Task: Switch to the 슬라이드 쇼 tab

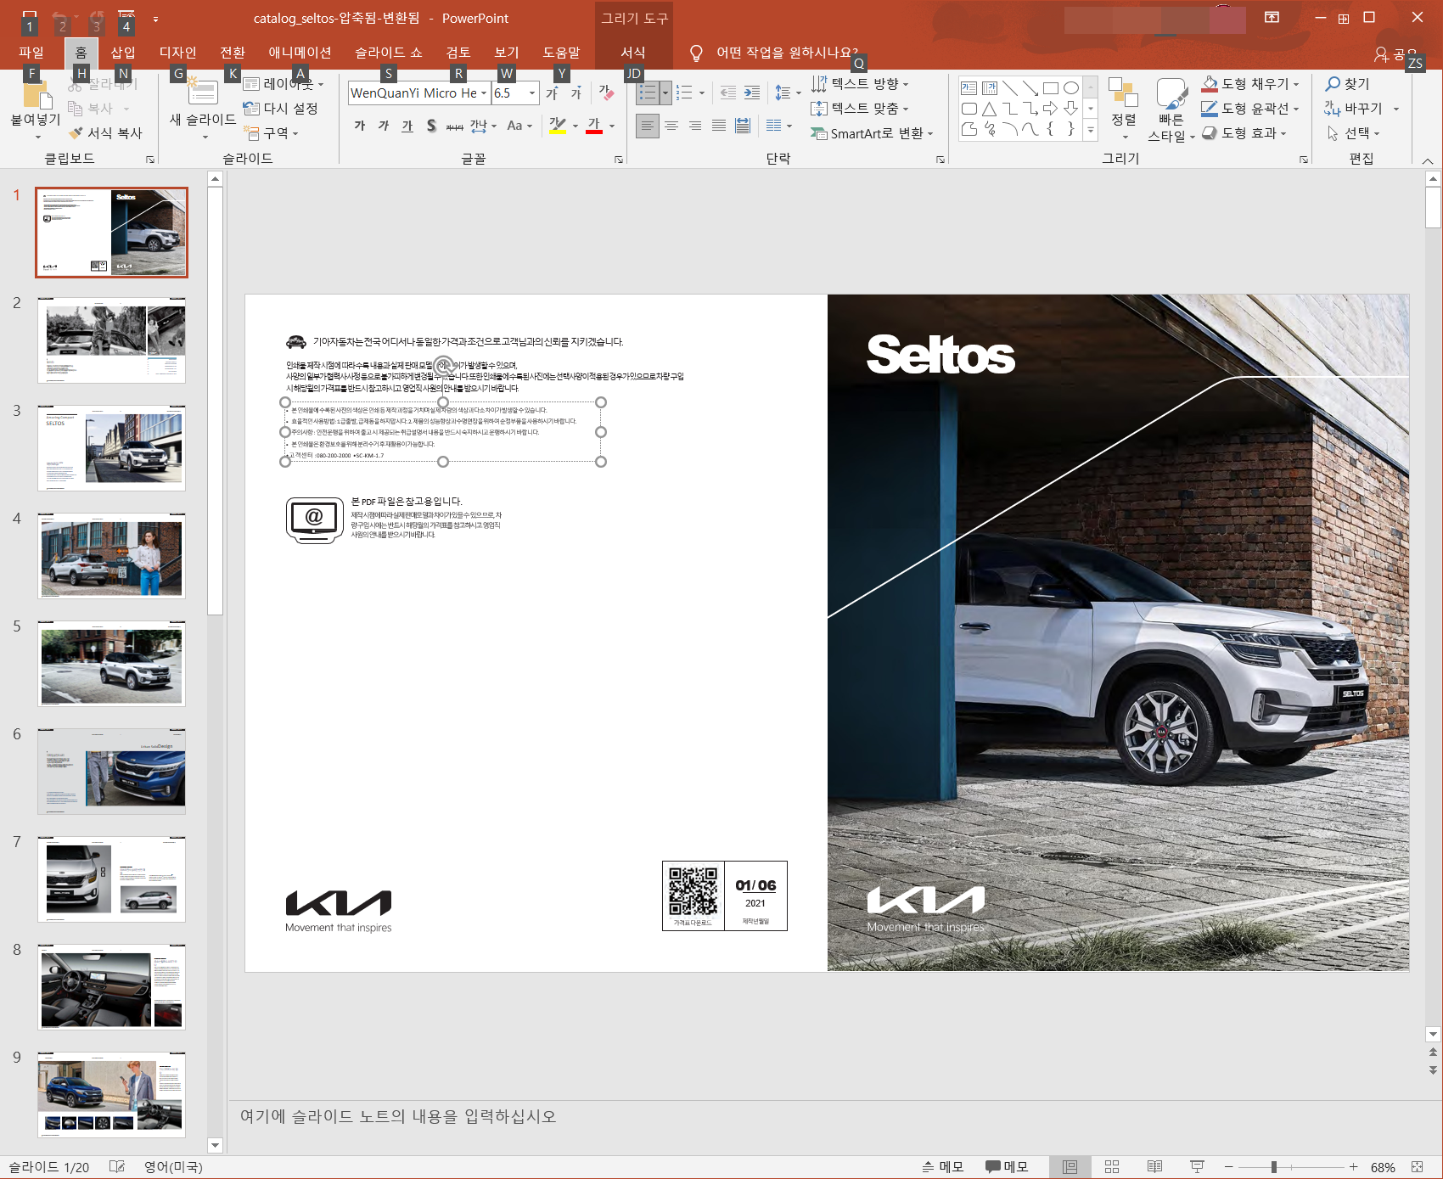Action: [x=389, y=53]
